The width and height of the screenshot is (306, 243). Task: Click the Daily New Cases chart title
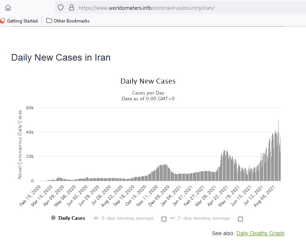click(148, 81)
